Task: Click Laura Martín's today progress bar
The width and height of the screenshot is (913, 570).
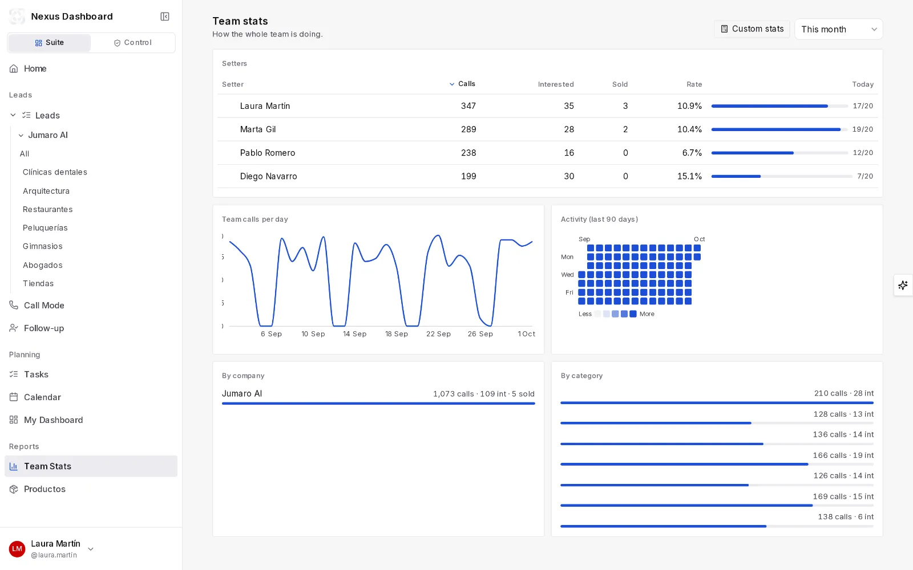Action: [x=779, y=106]
